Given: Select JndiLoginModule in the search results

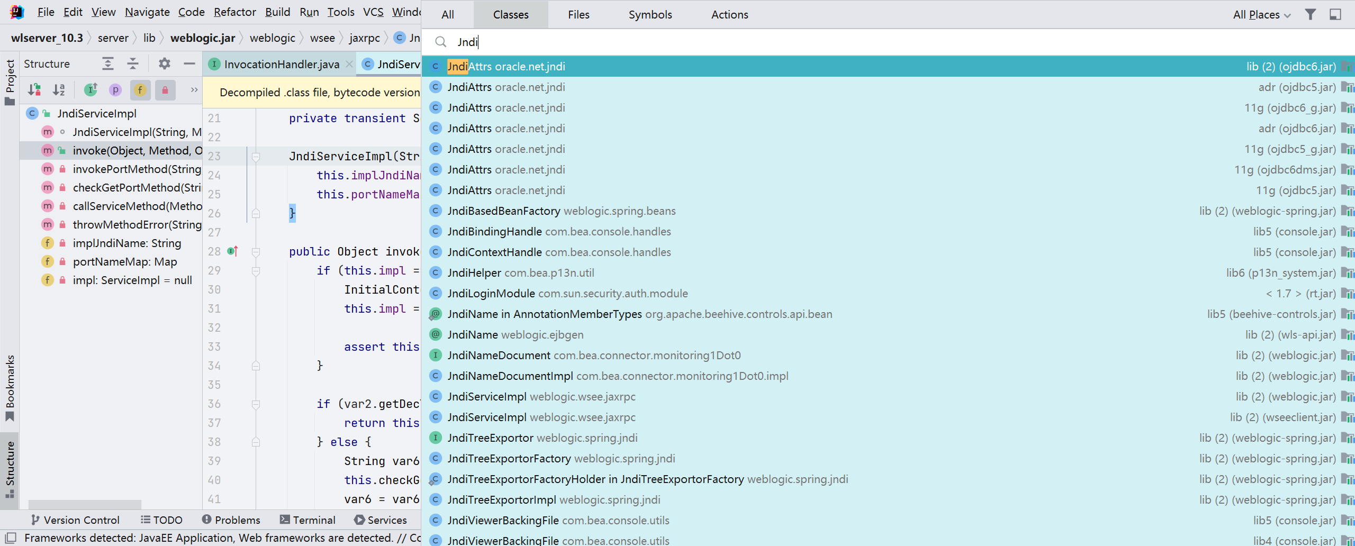Looking at the screenshot, I should [567, 293].
